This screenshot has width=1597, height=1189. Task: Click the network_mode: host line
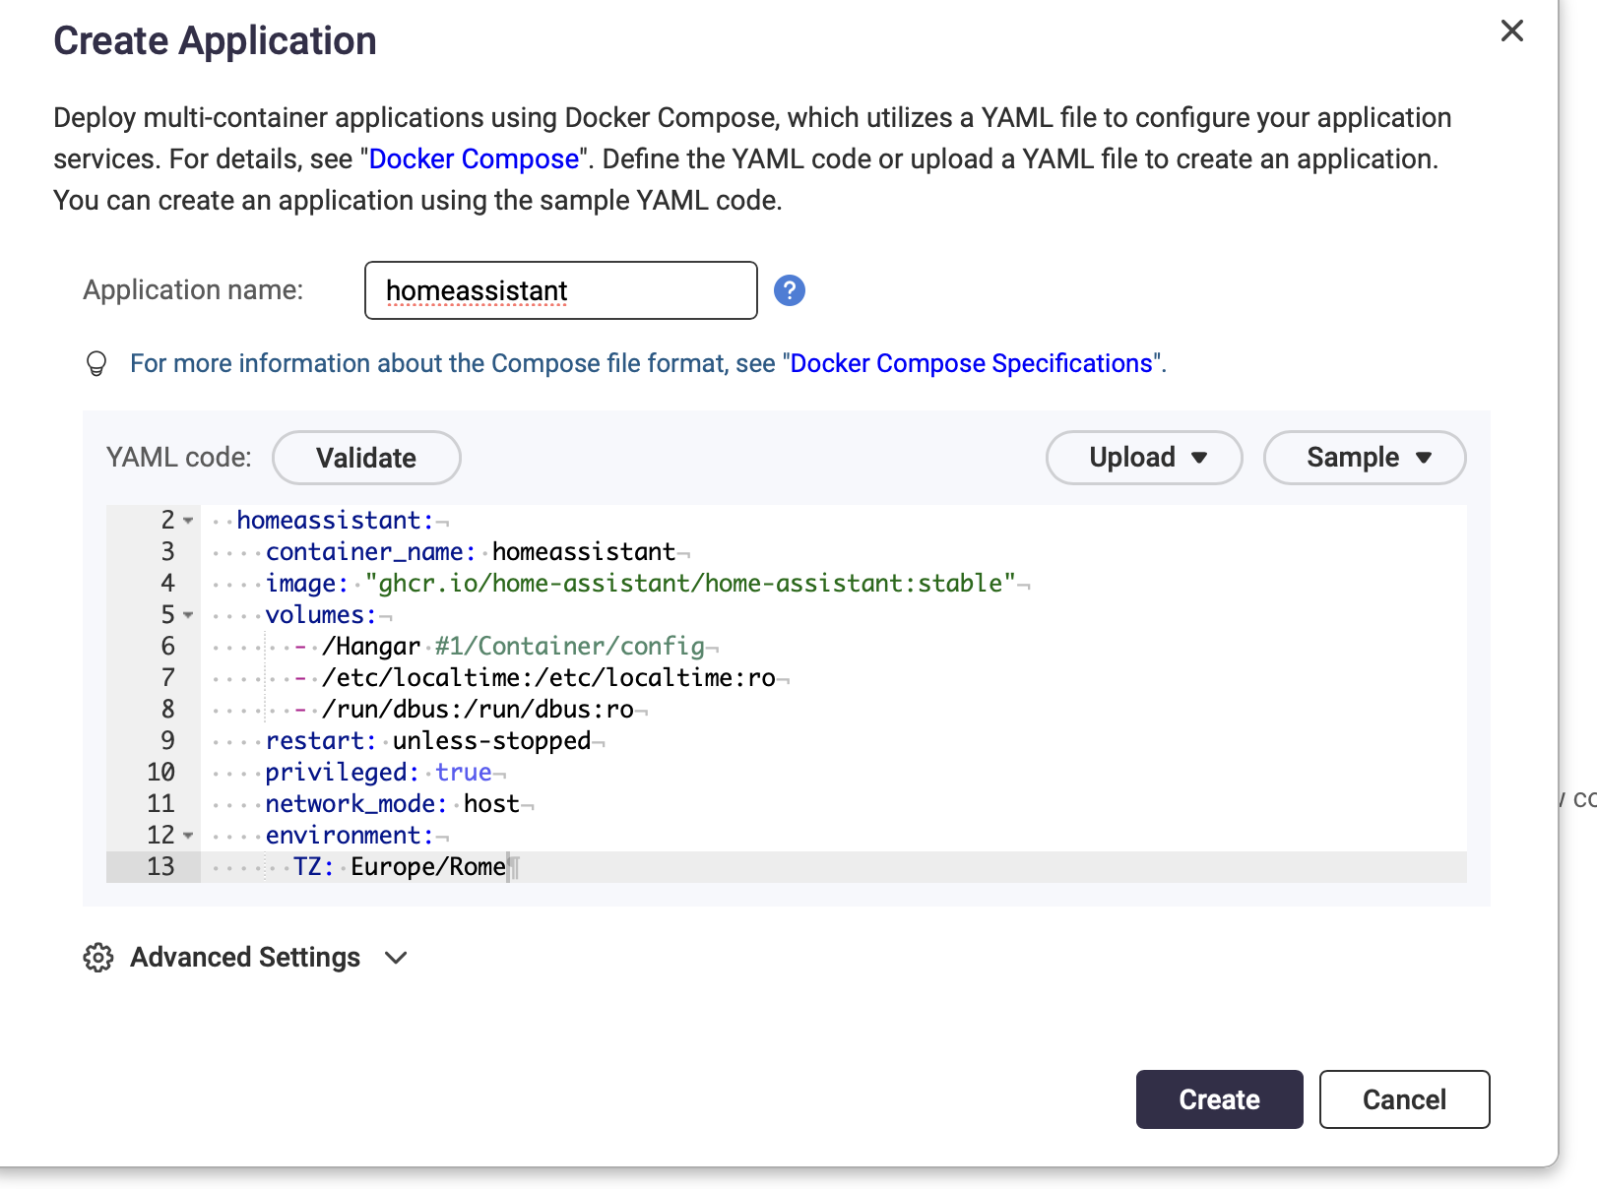coord(394,804)
